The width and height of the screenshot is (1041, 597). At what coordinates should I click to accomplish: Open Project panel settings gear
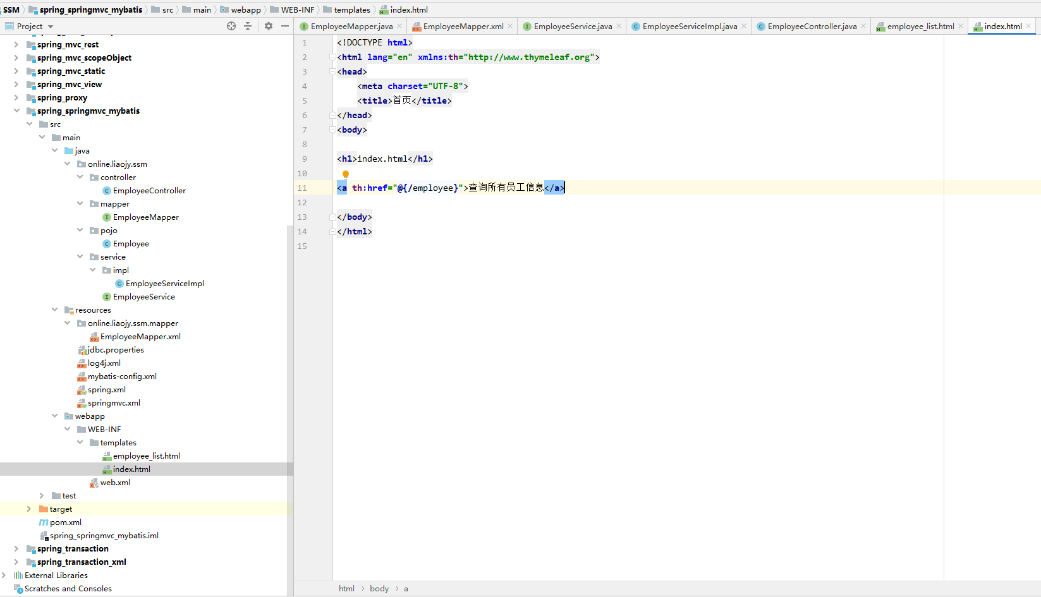[x=269, y=26]
